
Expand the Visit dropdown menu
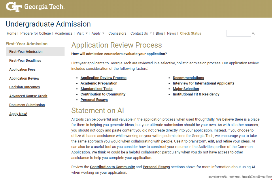(82, 33)
